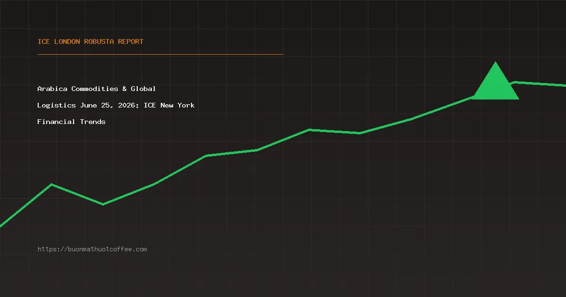Click the first peak of the green line
The image size is (566, 297).
click(52, 184)
